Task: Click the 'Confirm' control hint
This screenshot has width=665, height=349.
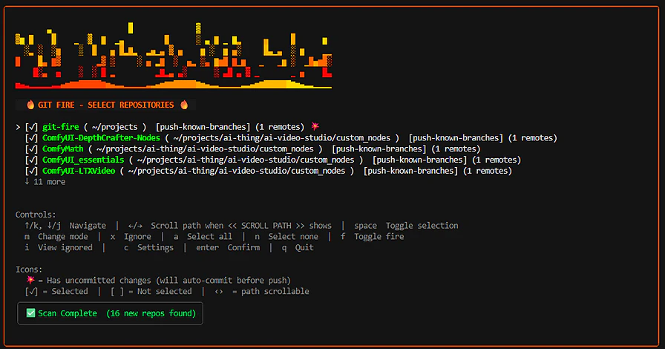Action: pyautogui.click(x=243, y=248)
